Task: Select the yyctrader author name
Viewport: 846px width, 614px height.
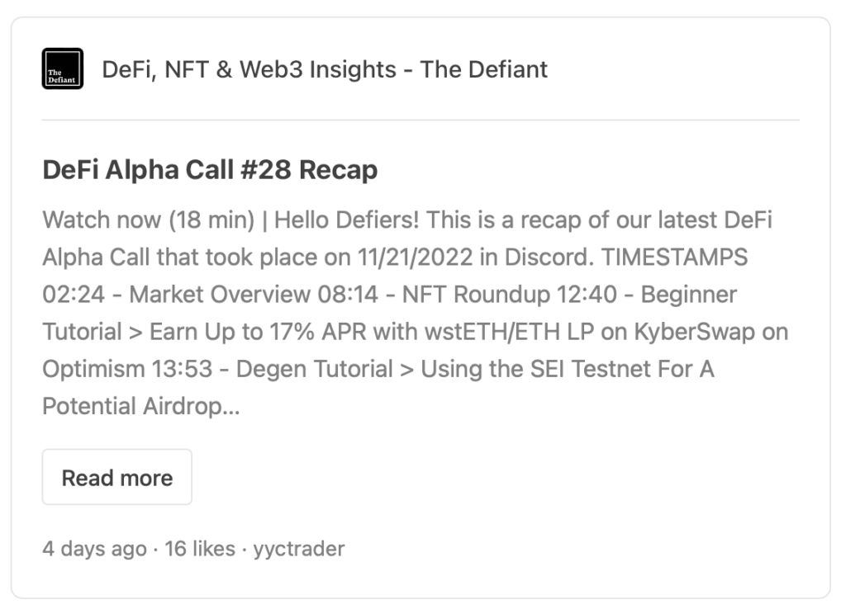Action: tap(299, 549)
